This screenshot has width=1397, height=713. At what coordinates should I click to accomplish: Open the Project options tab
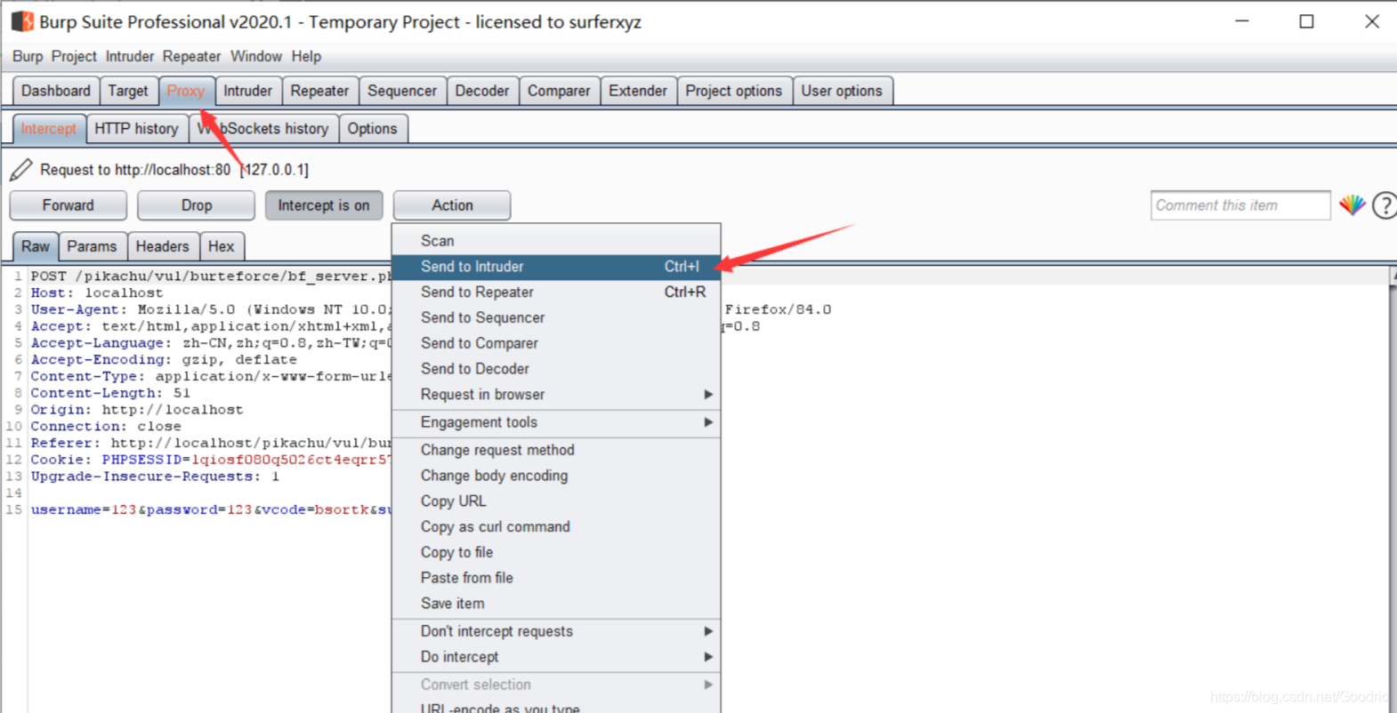734,91
